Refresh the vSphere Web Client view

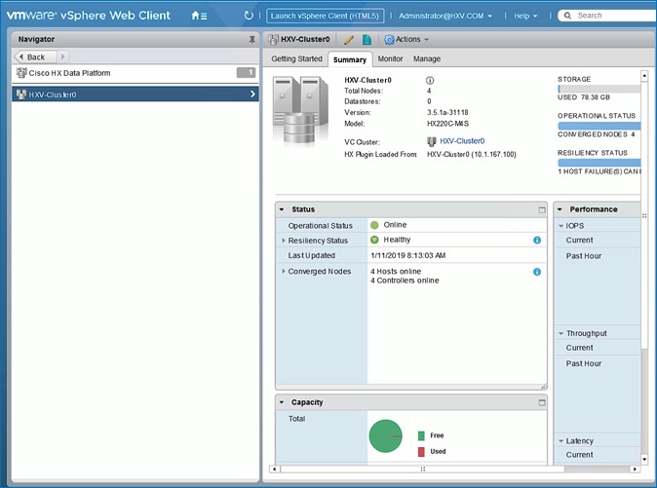pyautogui.click(x=249, y=16)
